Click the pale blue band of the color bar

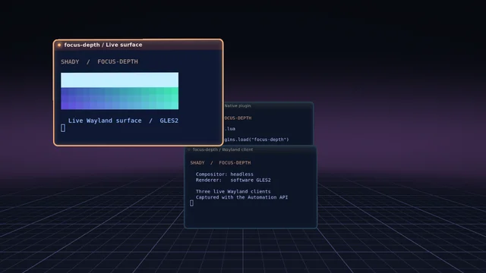coord(120,80)
